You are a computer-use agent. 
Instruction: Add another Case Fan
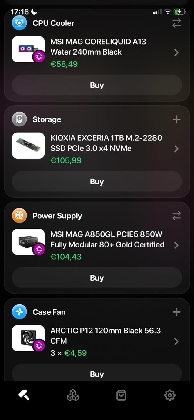pos(176,312)
